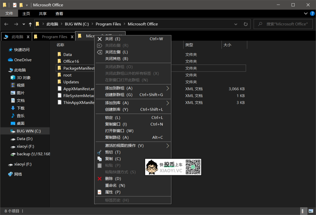Click the red X Delete icon in menu
Viewport: 316px width, 215px height.
click(x=99, y=178)
